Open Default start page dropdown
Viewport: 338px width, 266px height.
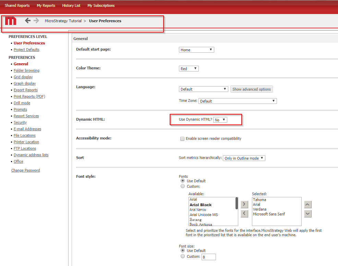pos(196,50)
